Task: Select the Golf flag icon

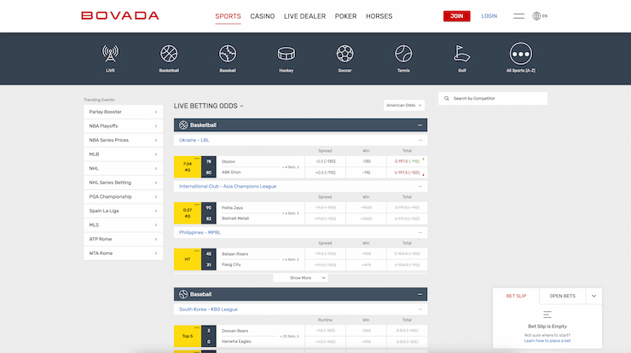Action: click(x=462, y=54)
